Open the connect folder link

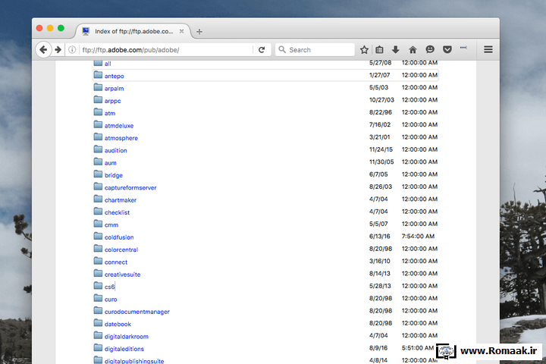click(116, 262)
